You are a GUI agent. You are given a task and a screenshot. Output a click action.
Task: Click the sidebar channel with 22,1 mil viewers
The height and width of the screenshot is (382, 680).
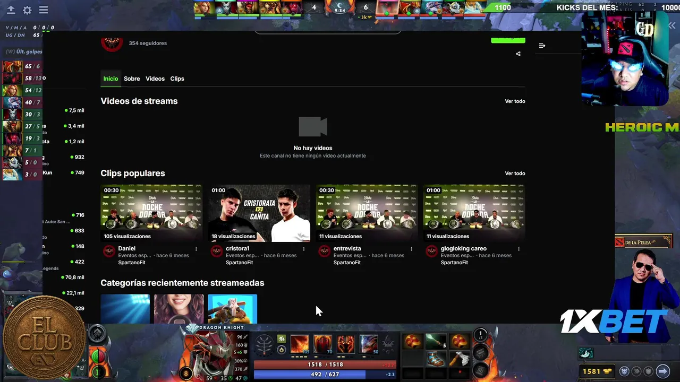[x=64, y=293]
